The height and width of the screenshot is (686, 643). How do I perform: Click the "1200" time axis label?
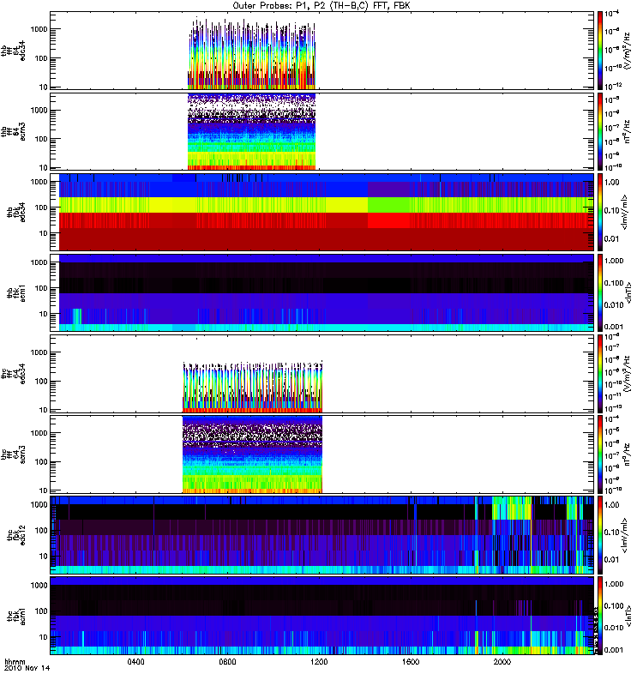click(319, 662)
